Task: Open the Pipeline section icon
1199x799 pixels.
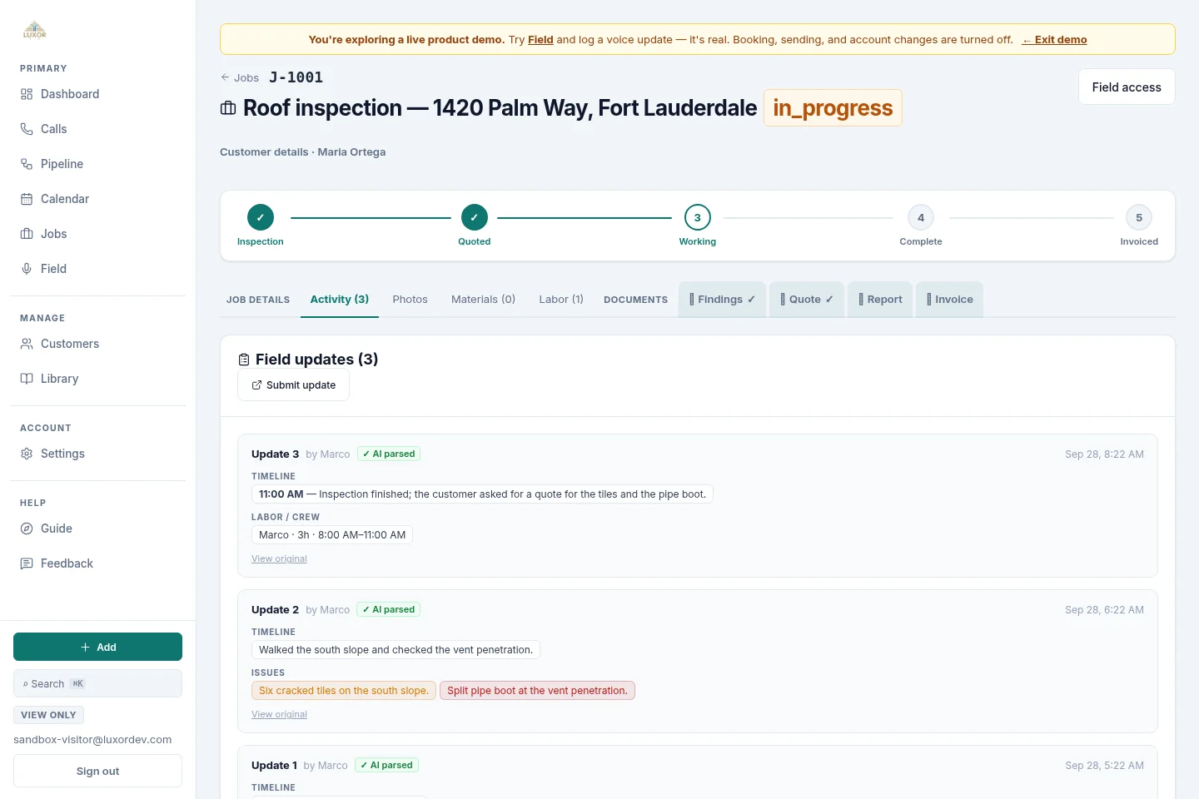Action: tap(27, 164)
